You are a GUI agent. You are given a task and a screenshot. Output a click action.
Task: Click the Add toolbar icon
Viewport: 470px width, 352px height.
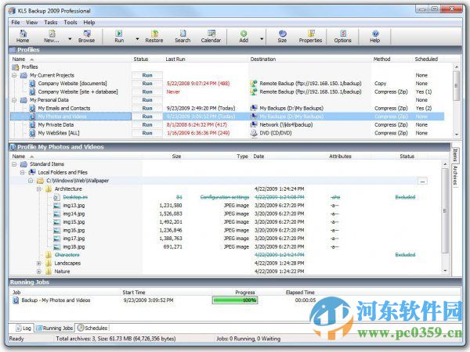point(244,36)
